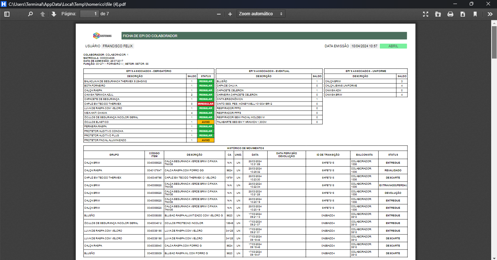This screenshot has height=260, width=497.
Task: Open a file with the toolbar icon
Action: (x=438, y=14)
